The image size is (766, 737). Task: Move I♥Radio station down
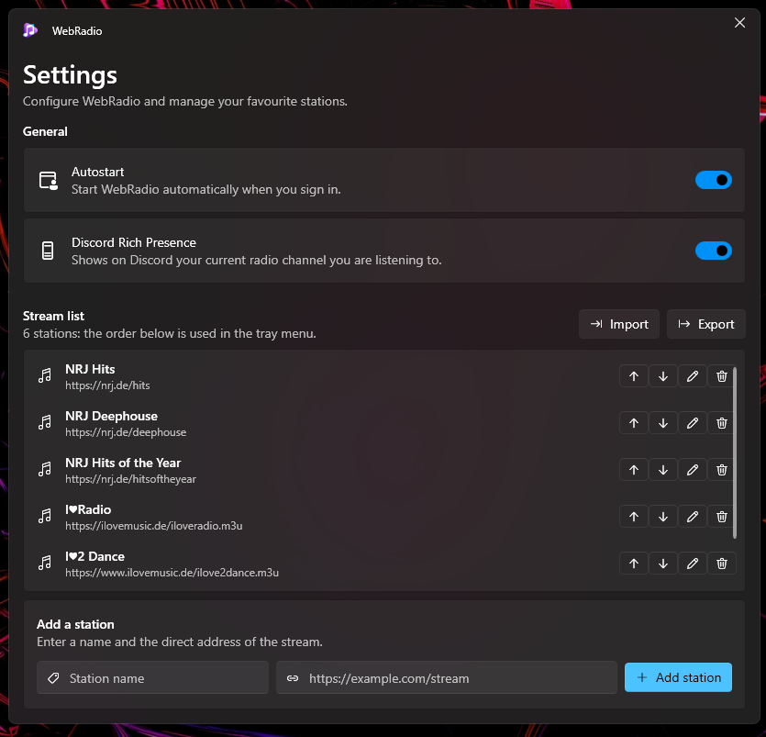pos(663,517)
